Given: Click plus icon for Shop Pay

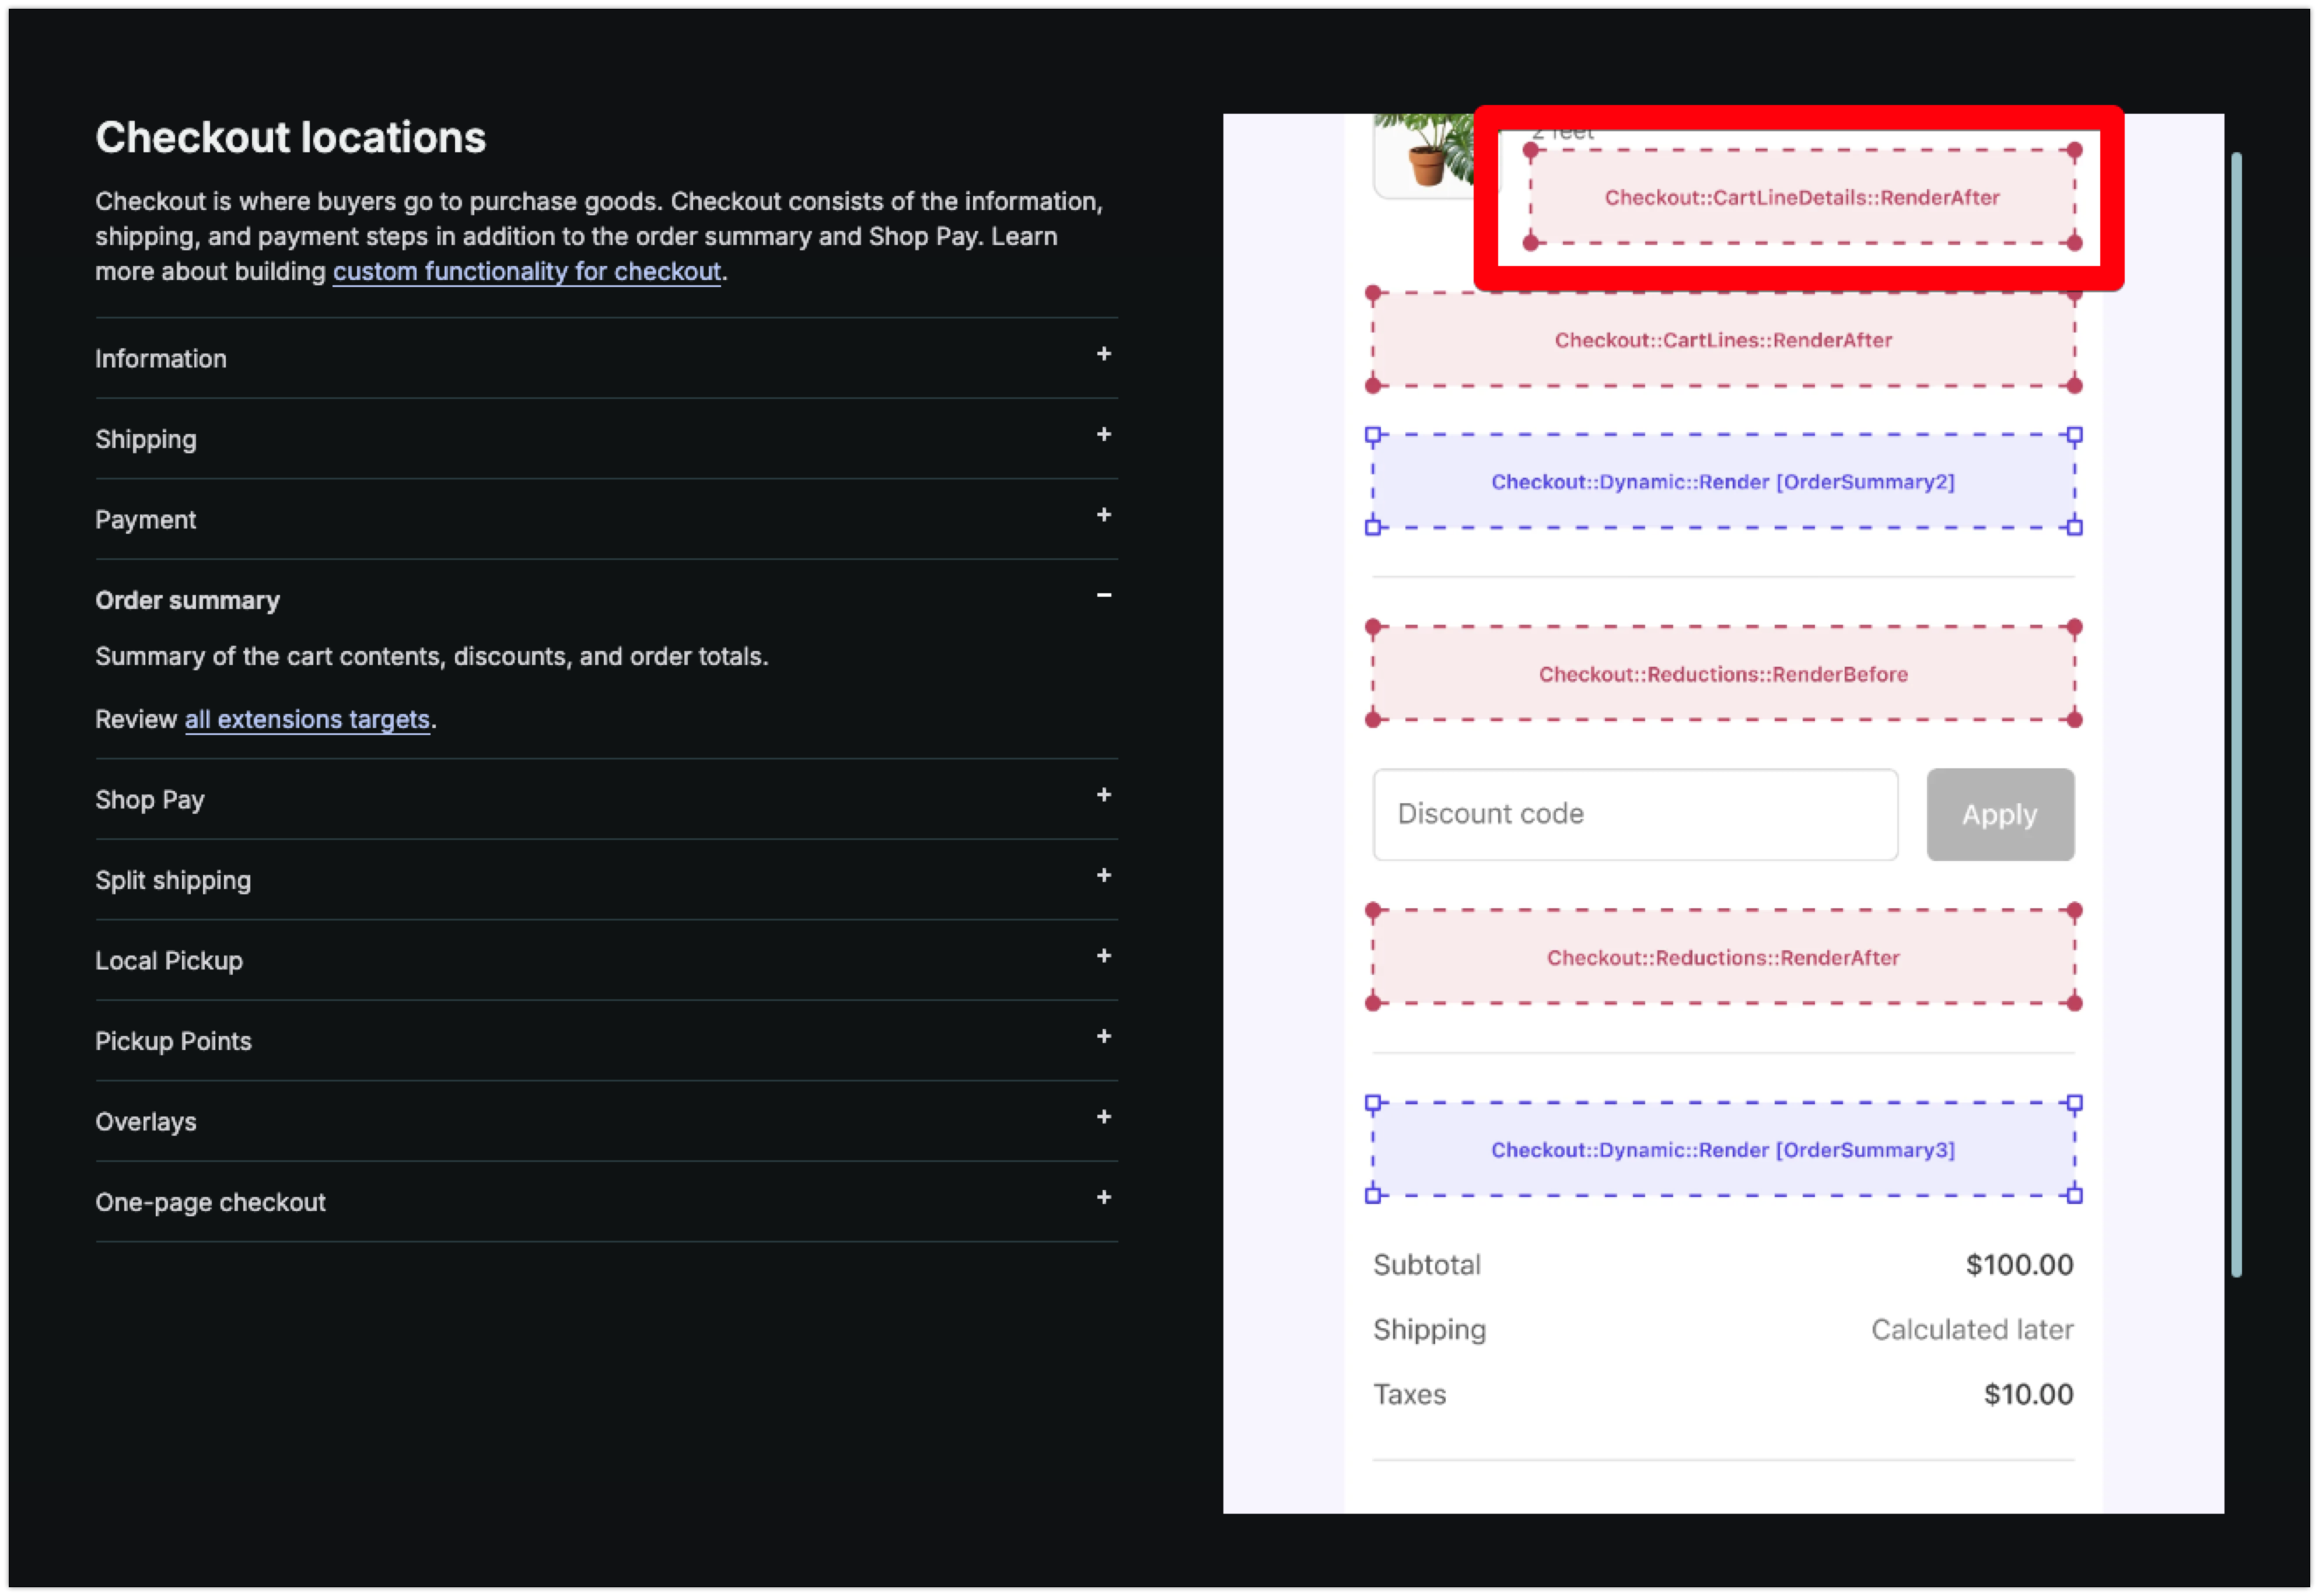Looking at the screenshot, I should point(1103,795).
